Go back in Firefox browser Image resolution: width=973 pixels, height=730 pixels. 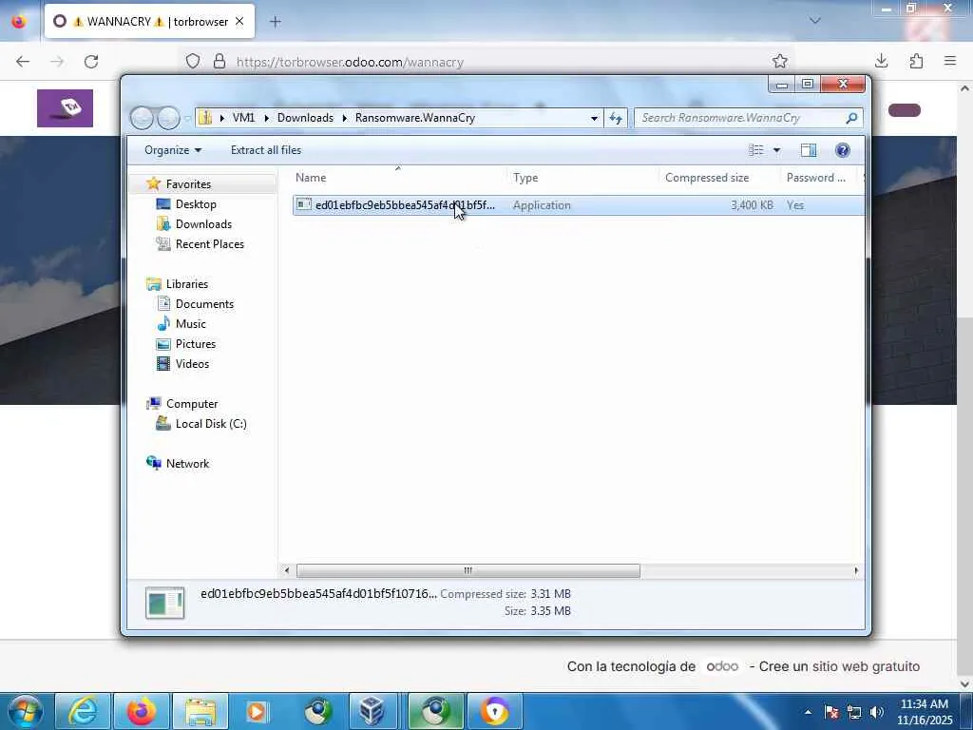(x=23, y=62)
